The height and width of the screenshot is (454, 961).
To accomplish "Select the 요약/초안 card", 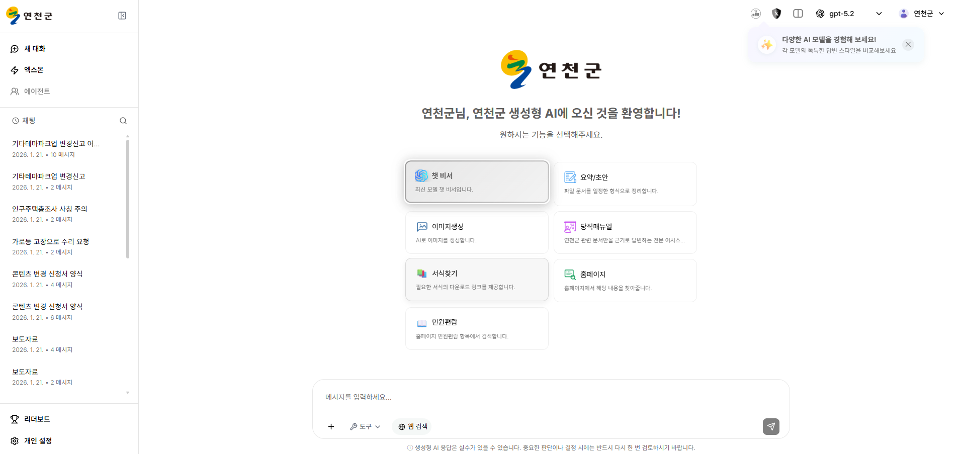I will (625, 184).
